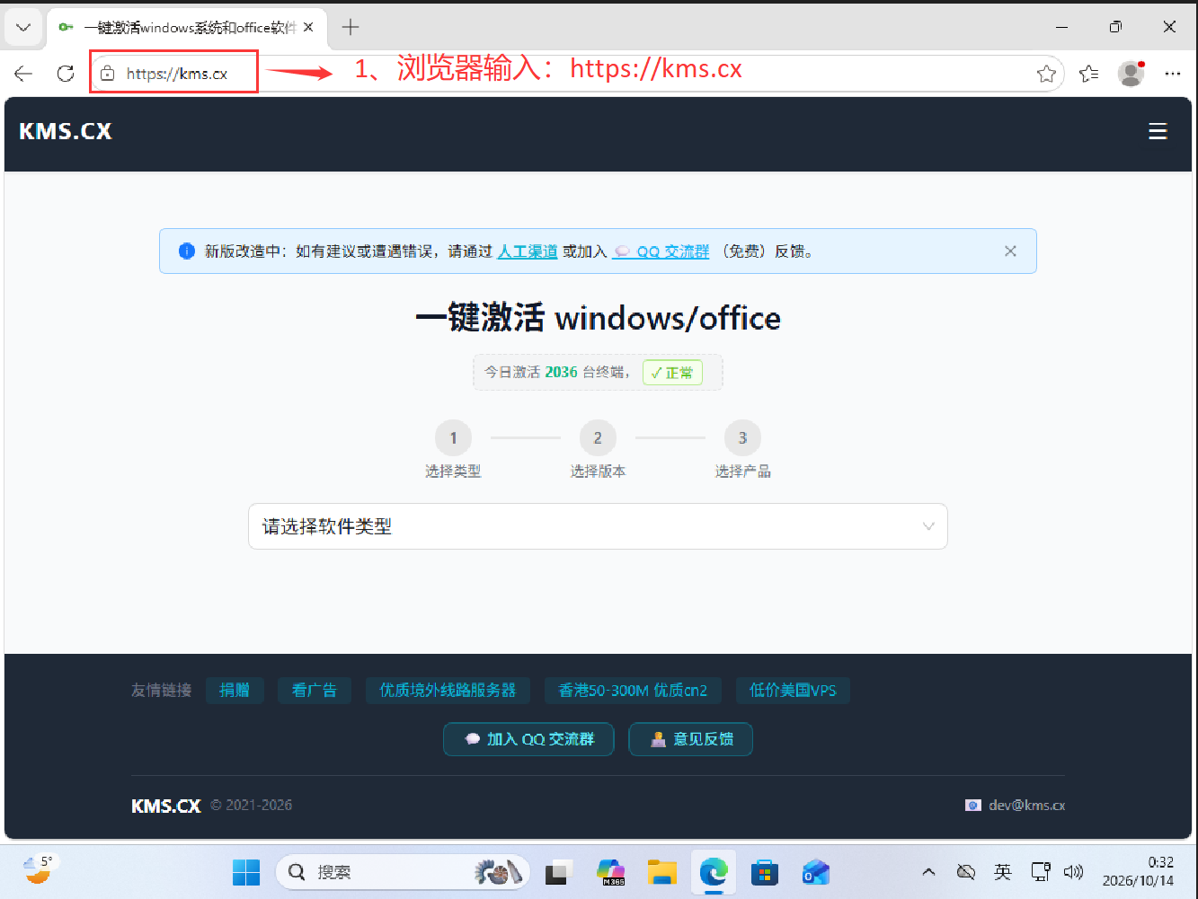Click the taskbar 搜索 search box

[x=403, y=872]
